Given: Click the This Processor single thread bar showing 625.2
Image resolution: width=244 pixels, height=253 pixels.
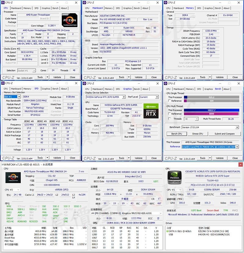Looking at the screenshot, I should click(211, 97).
